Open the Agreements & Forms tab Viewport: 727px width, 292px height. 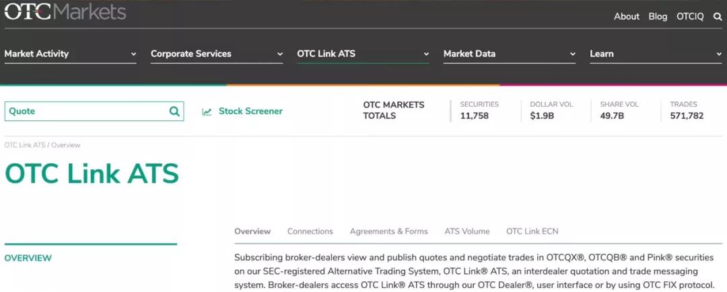(x=388, y=232)
